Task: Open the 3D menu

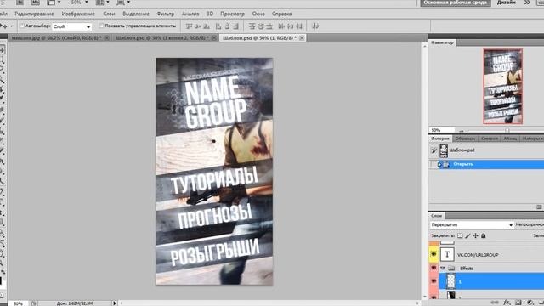Action: (x=210, y=14)
